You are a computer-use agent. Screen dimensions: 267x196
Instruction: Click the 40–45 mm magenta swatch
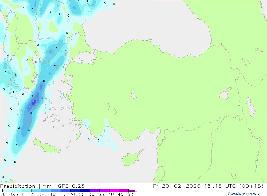(x=114, y=191)
